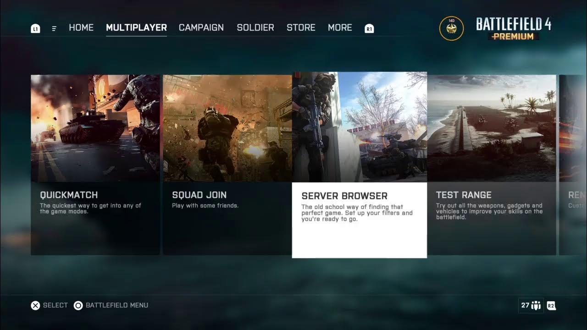Image resolution: width=587 pixels, height=330 pixels.
Task: Click the L1 shoulder button icon
Action: click(x=35, y=29)
